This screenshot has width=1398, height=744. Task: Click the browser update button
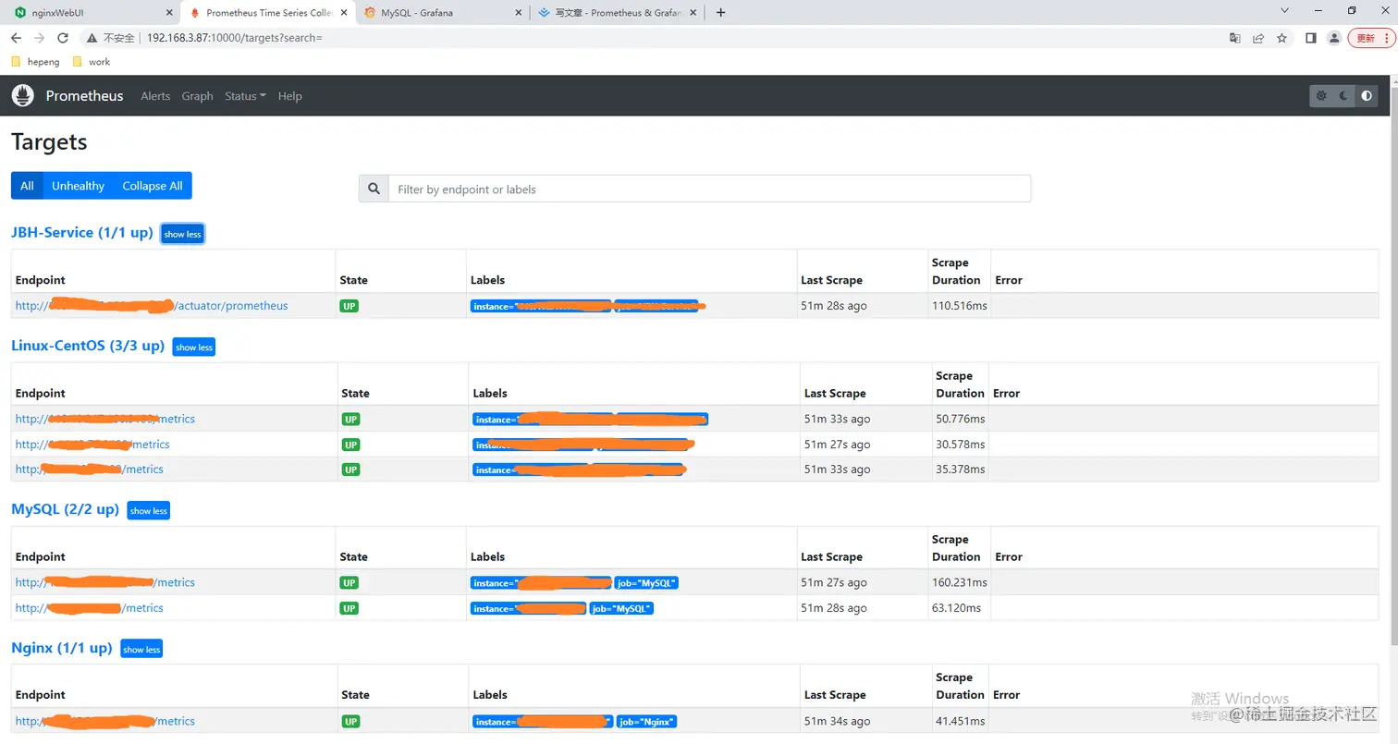point(1372,38)
